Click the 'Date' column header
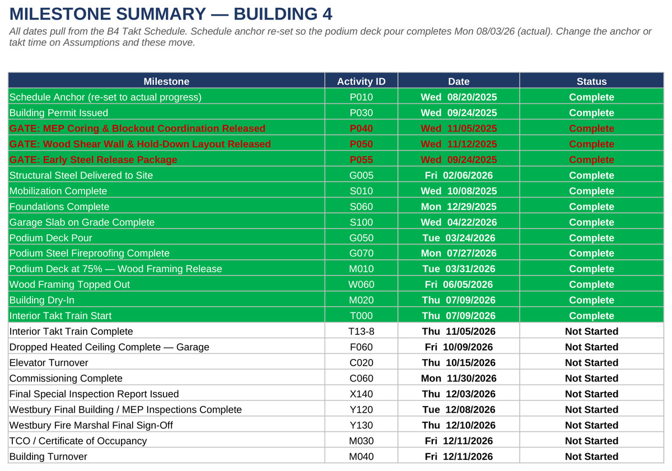This screenshot has width=672, height=471. tap(459, 81)
